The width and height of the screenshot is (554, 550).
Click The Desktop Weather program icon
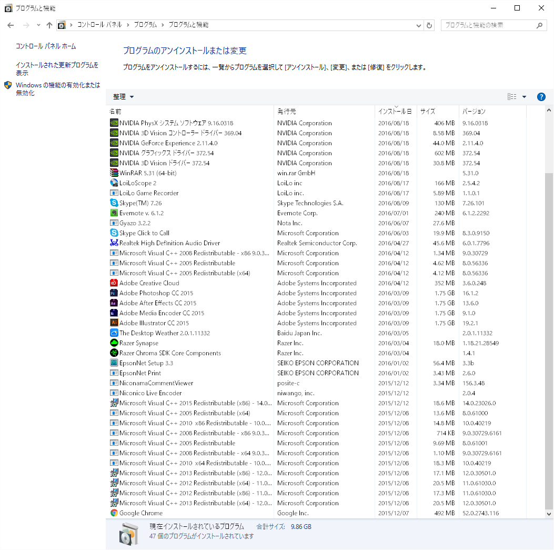click(114, 333)
